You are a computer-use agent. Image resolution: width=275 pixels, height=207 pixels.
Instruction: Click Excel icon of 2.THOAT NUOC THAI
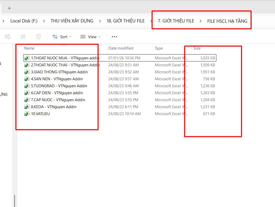click(x=27, y=65)
